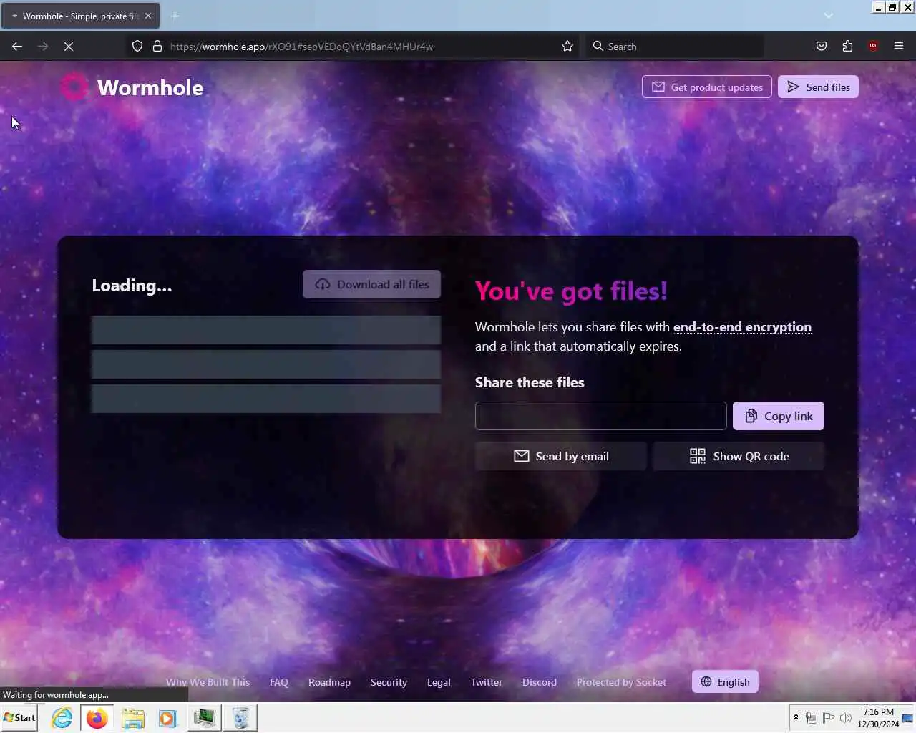This screenshot has height=733, width=916.
Task: Click the Send files button
Action: click(x=818, y=87)
